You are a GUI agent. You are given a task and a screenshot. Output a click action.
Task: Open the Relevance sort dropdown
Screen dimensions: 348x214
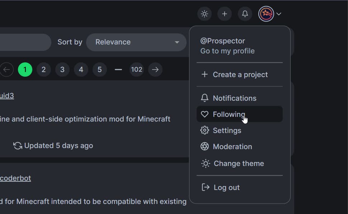[136, 42]
